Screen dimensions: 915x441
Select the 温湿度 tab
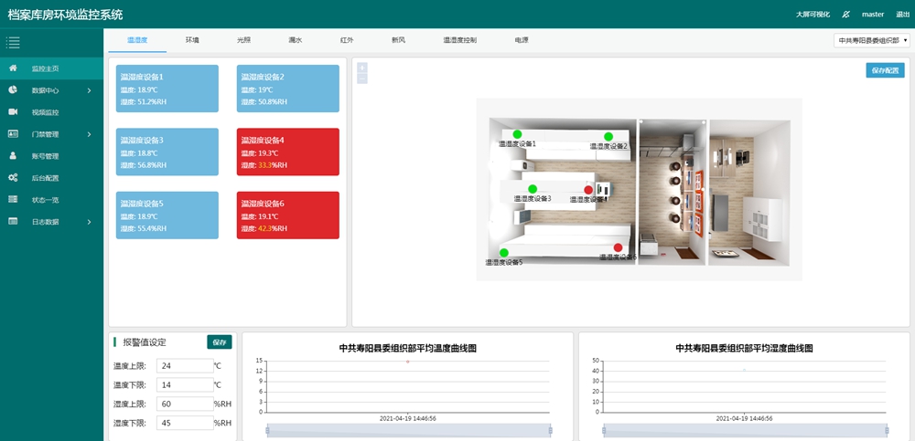137,40
